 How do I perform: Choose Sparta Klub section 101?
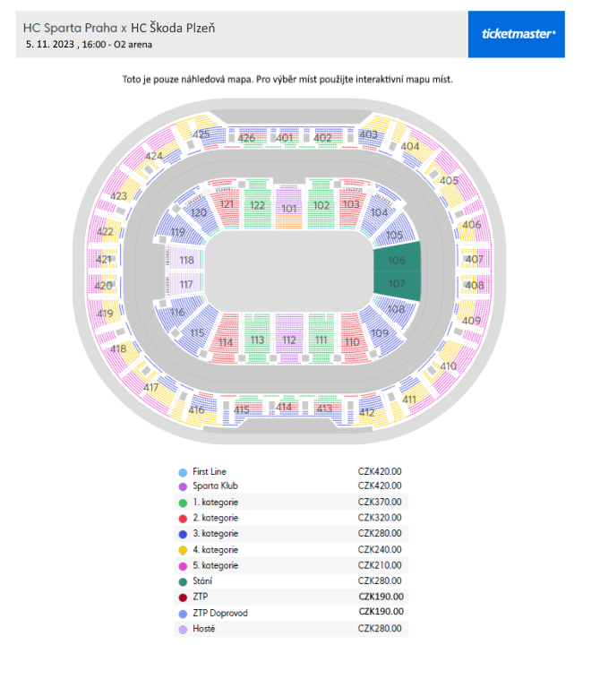288,208
